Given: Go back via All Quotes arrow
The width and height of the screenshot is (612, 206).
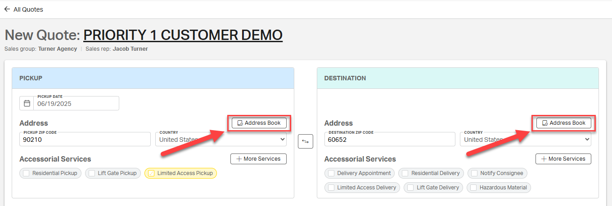Looking at the screenshot, I should (7, 9).
